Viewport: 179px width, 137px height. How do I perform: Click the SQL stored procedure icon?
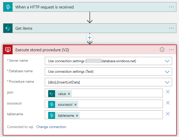click(x=8, y=50)
